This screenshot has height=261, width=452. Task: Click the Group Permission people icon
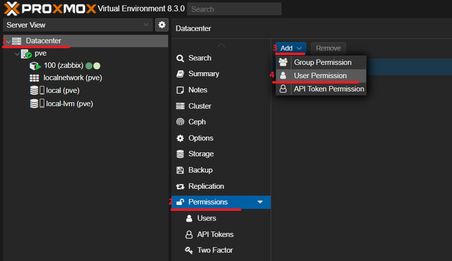click(x=283, y=62)
